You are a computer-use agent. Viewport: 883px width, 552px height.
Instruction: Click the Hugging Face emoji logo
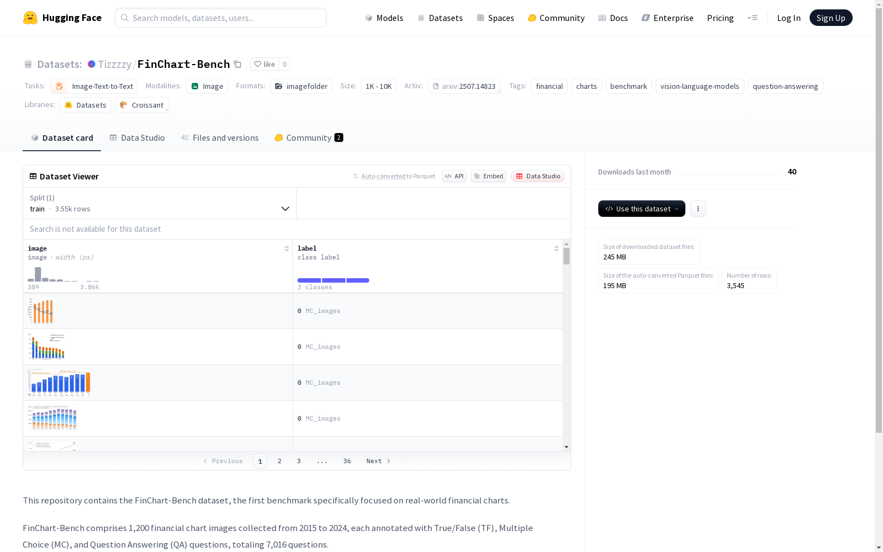(x=30, y=17)
